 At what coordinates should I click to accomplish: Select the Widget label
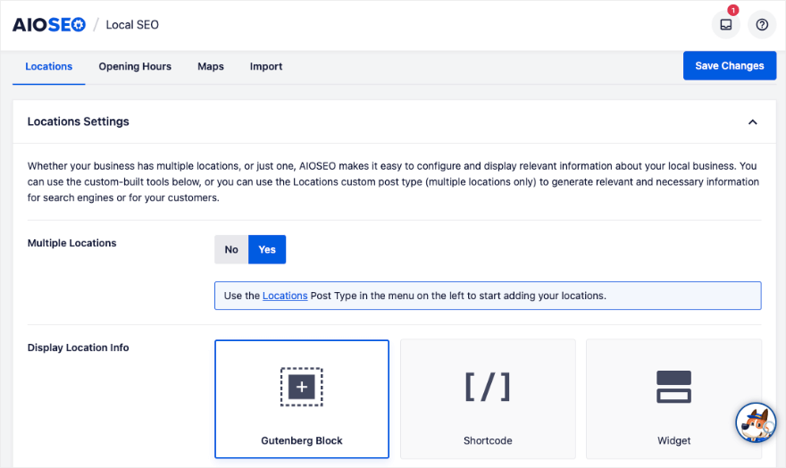click(x=673, y=440)
